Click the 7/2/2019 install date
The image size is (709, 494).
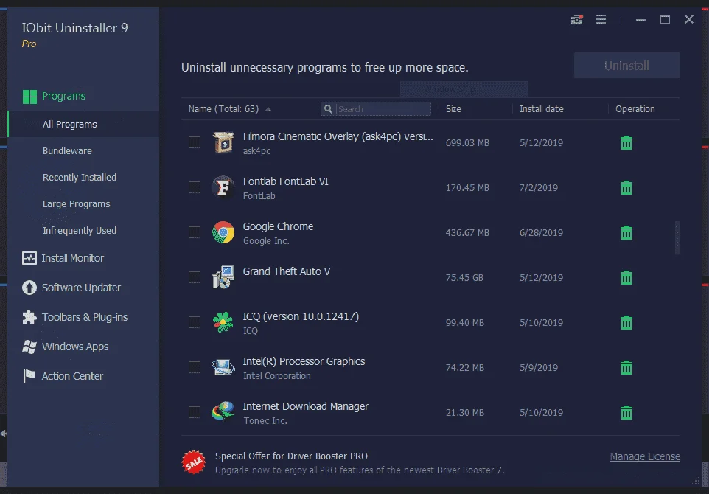point(539,188)
